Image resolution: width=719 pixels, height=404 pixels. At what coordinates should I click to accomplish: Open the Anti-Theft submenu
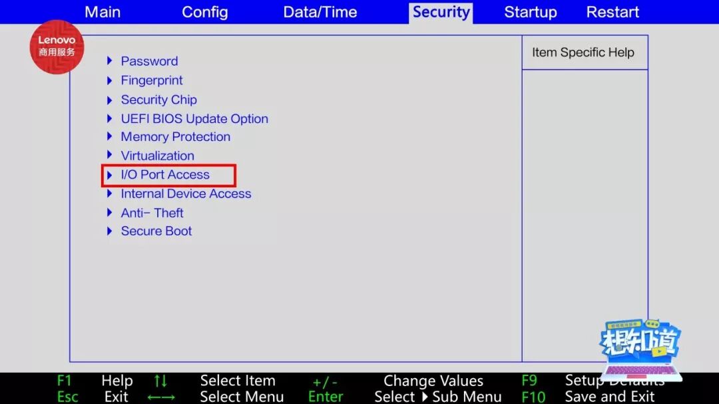[152, 213]
